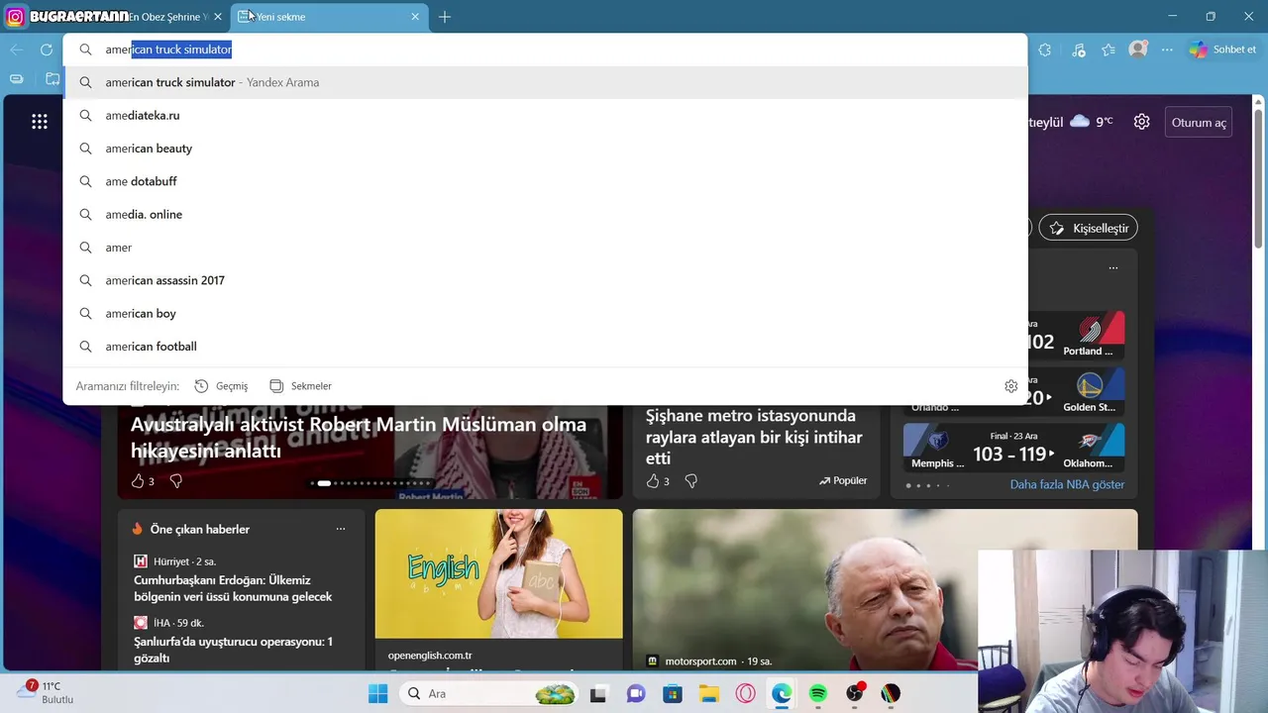Click the 'Kişiselleştir' personalize button

pyautogui.click(x=1089, y=228)
